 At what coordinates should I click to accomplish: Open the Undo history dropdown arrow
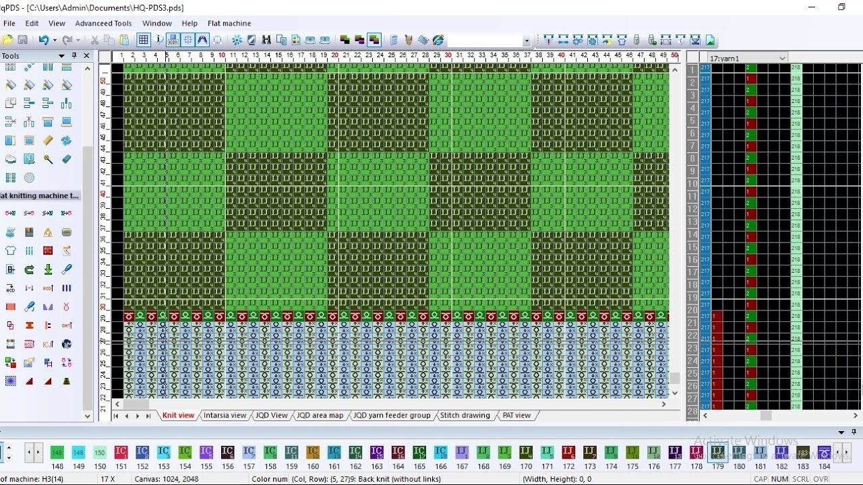[54, 40]
